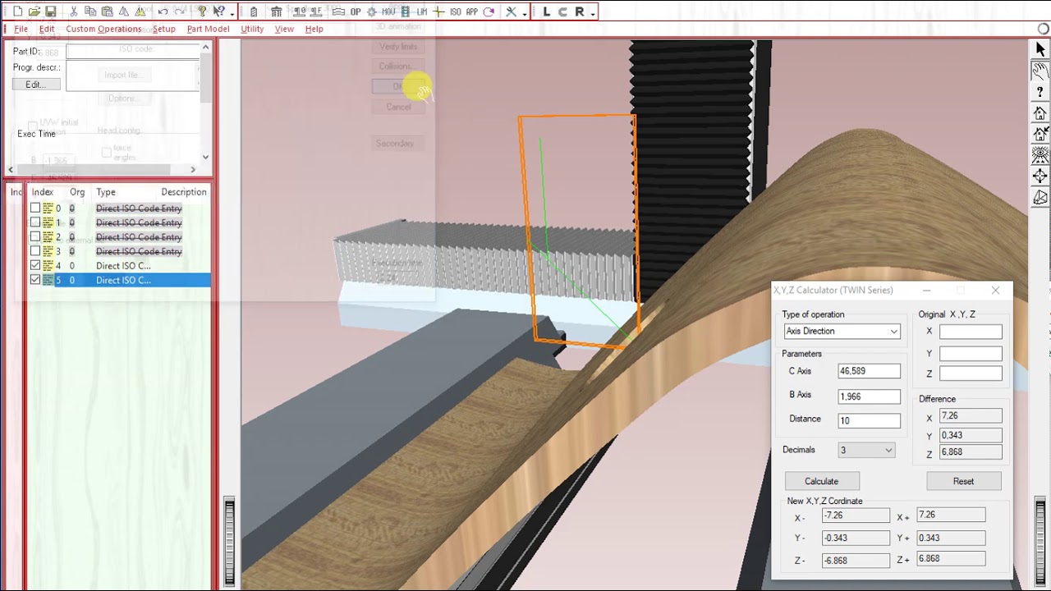Click the Calculate button

(x=822, y=481)
